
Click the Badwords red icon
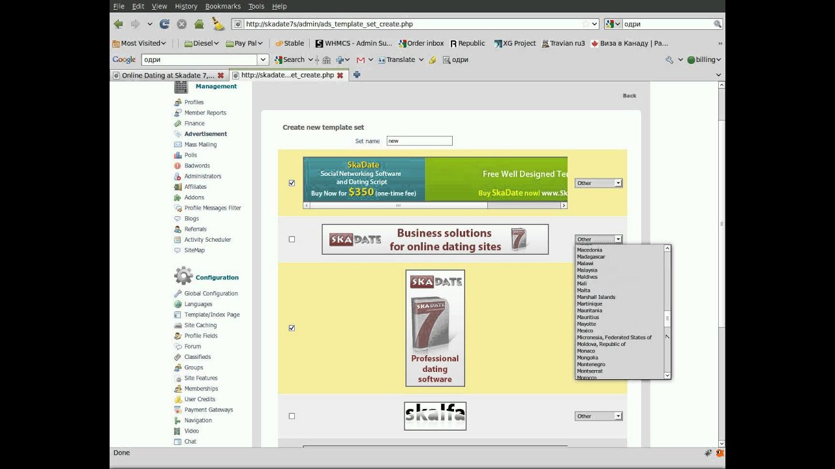click(x=178, y=165)
